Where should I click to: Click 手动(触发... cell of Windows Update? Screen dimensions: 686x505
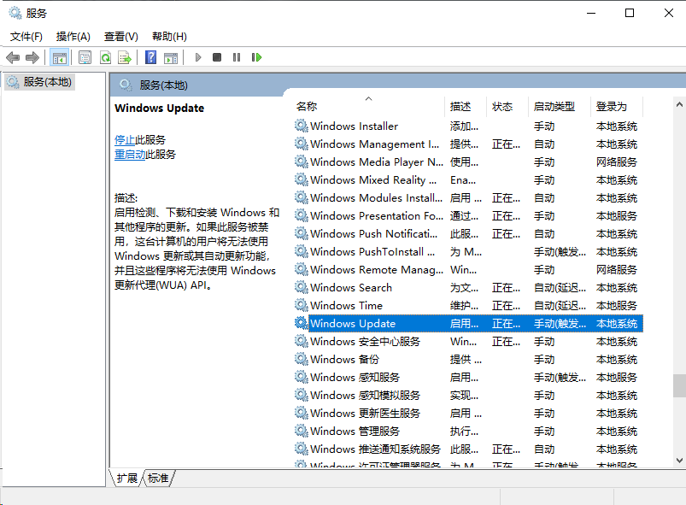tap(560, 323)
